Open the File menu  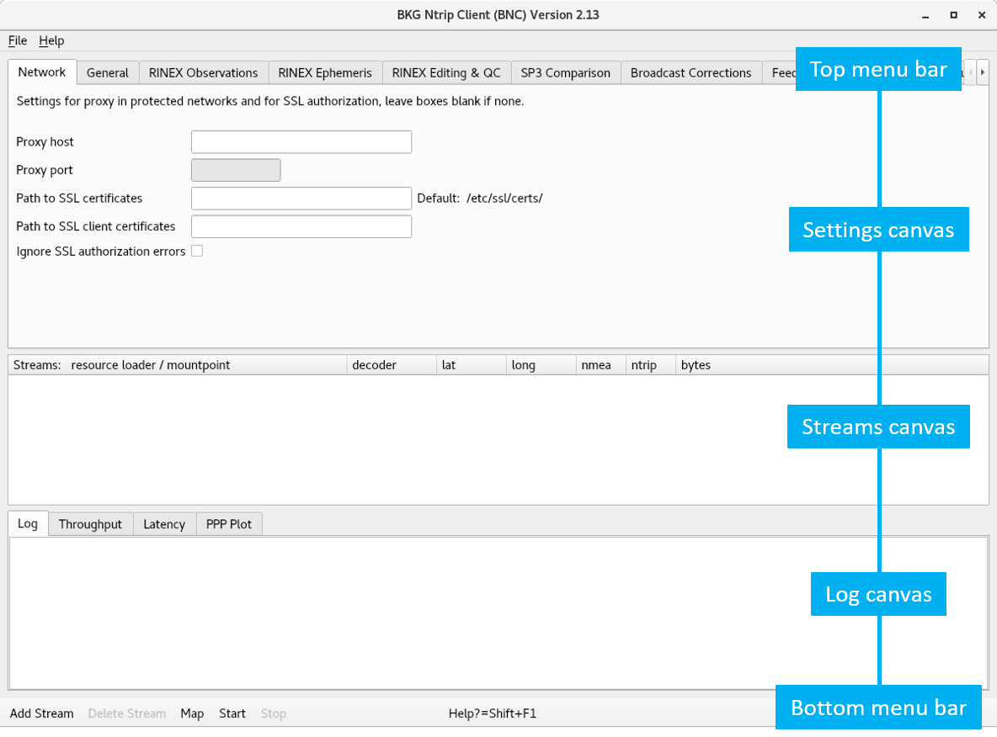pyautogui.click(x=18, y=40)
